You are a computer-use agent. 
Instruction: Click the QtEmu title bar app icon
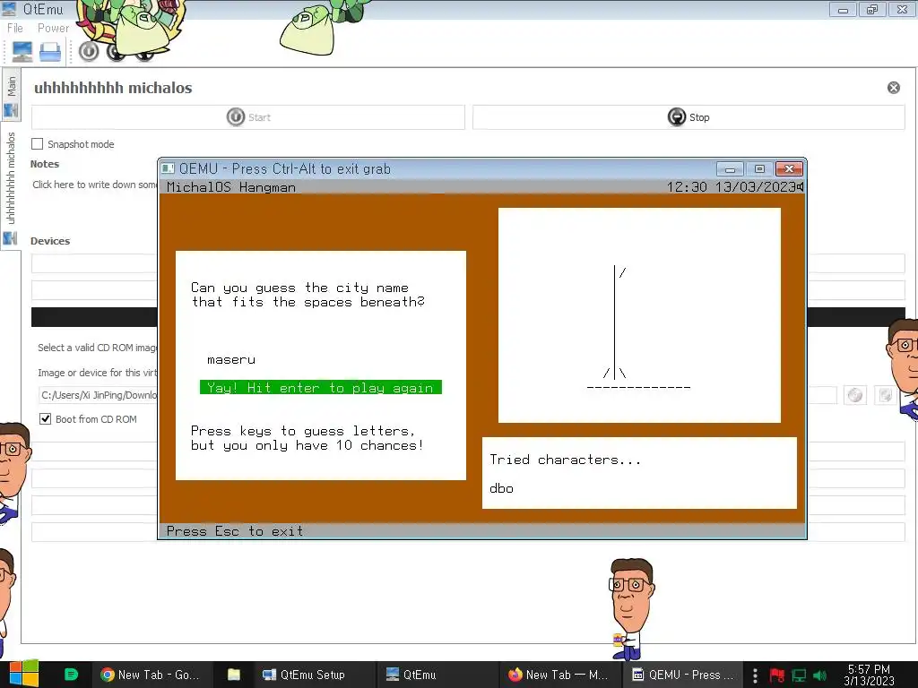[x=9, y=9]
